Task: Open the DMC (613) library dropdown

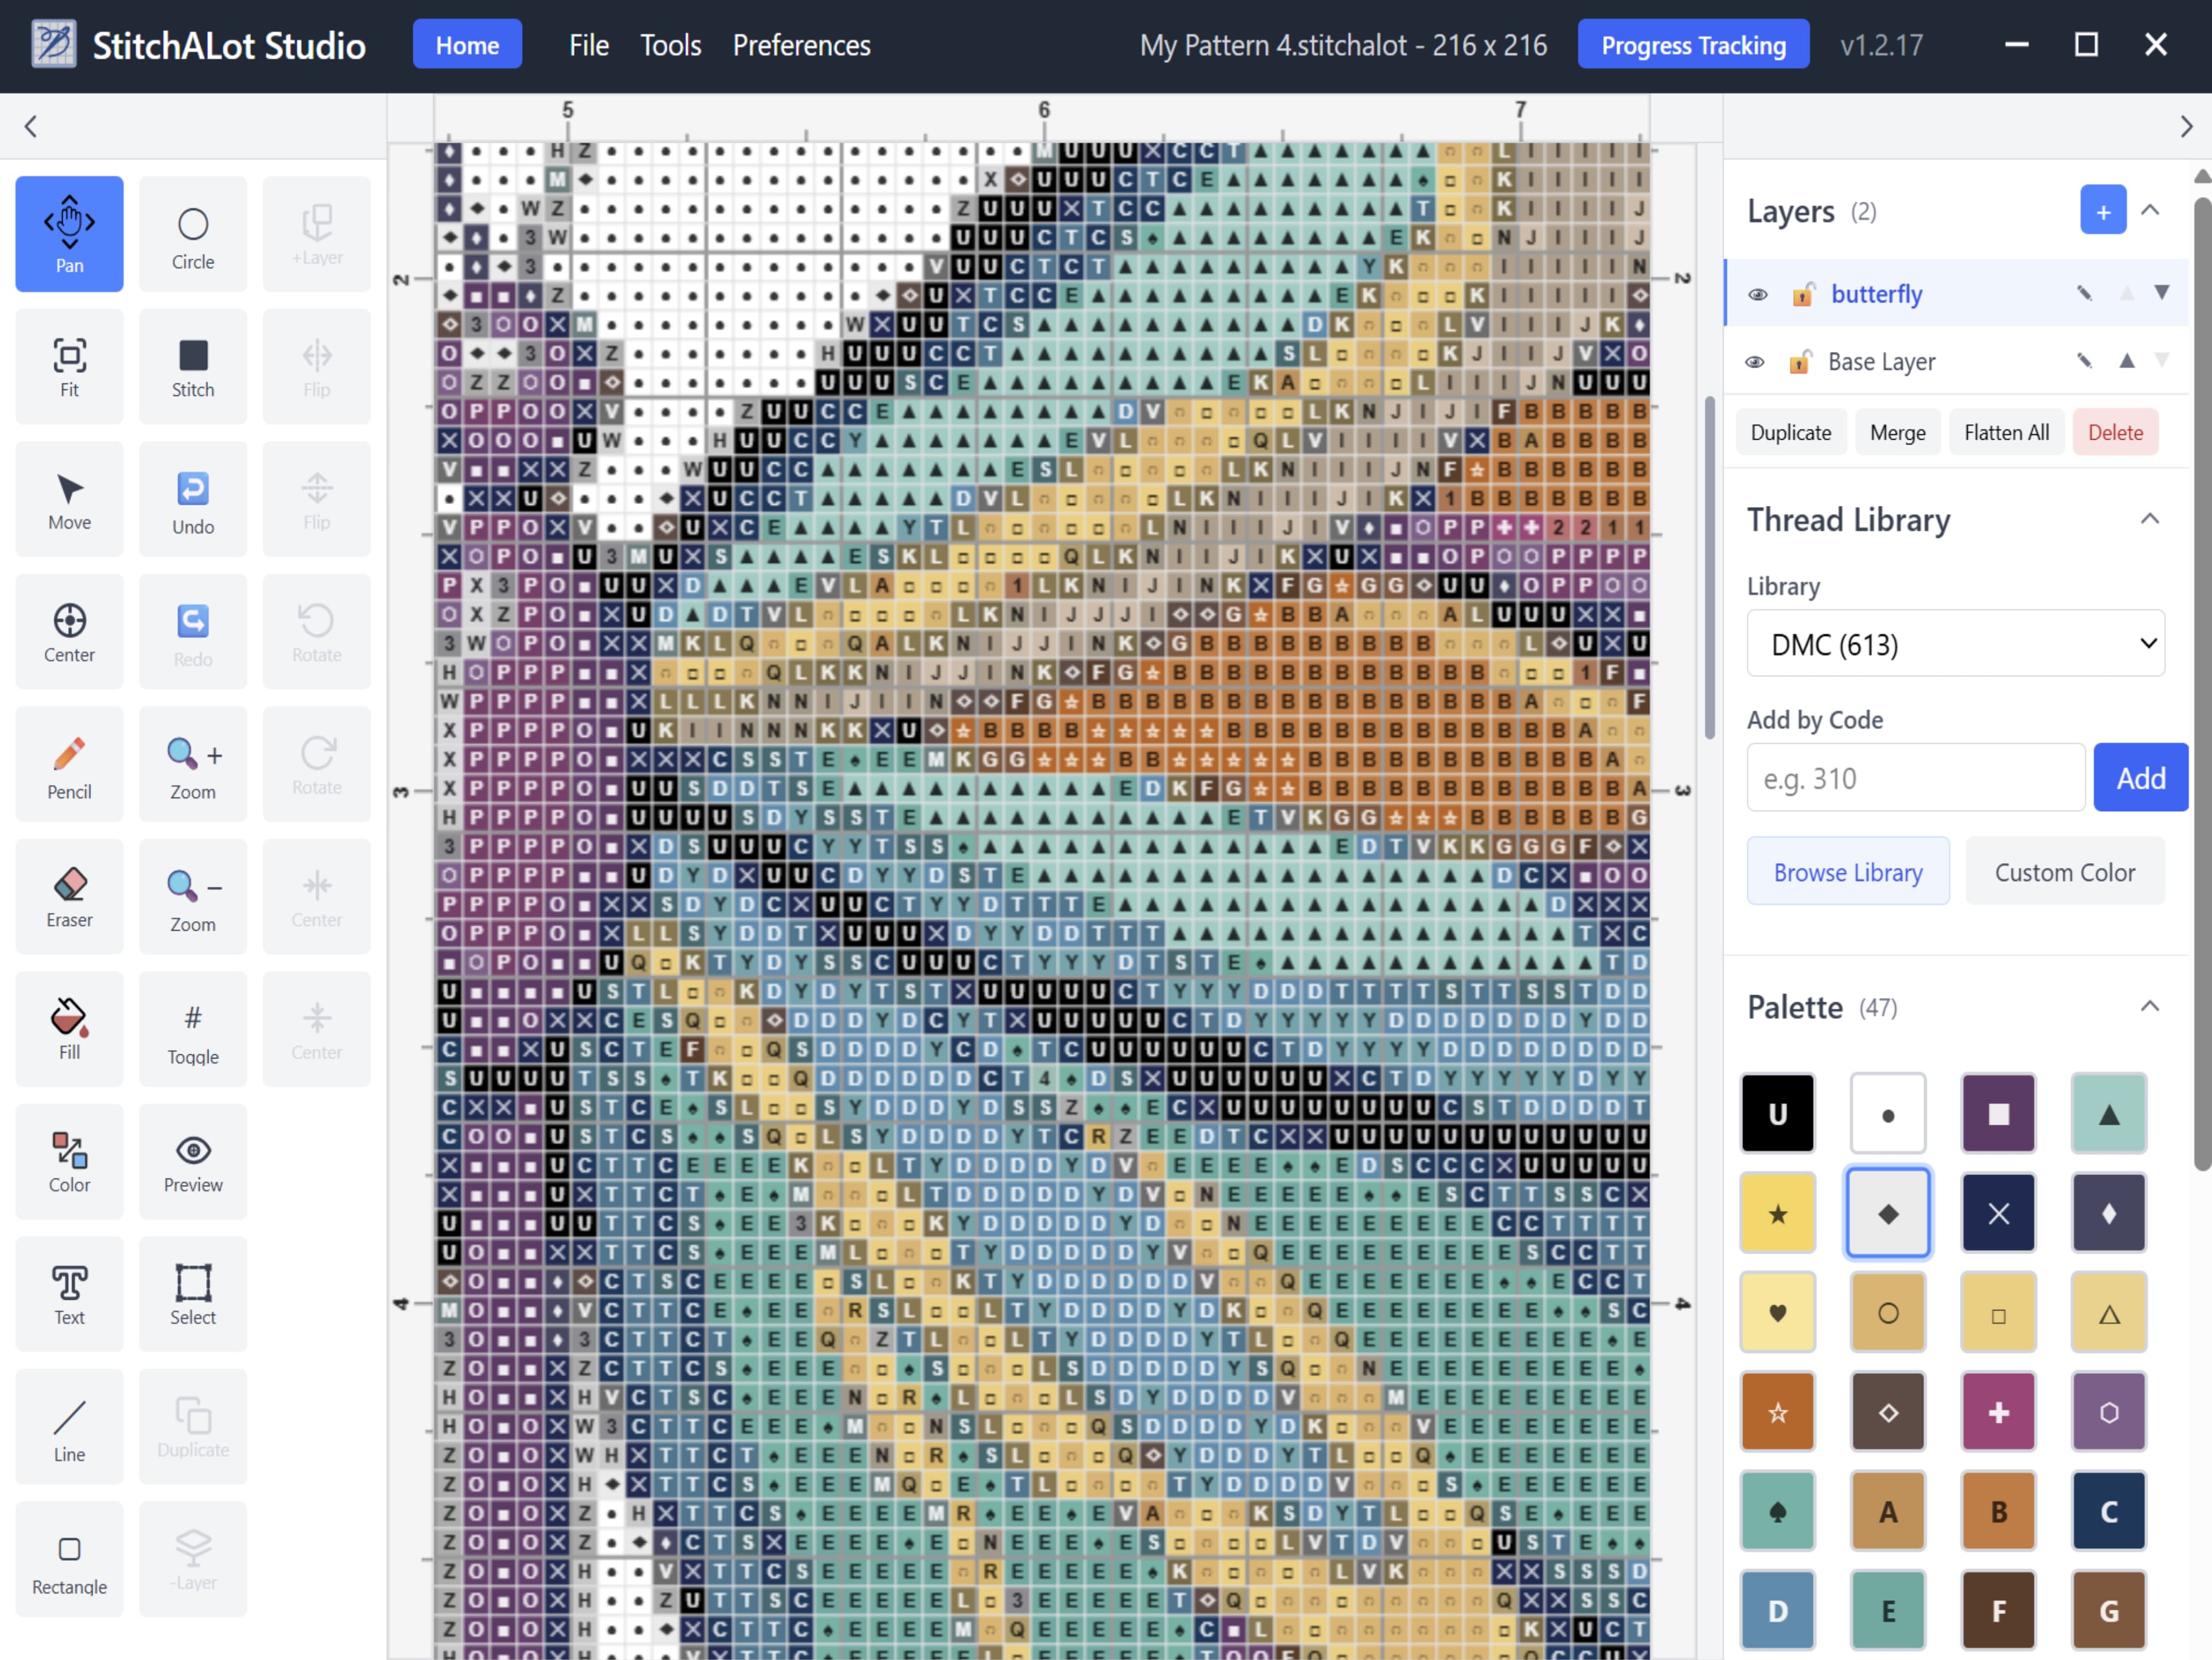Action: (1955, 644)
